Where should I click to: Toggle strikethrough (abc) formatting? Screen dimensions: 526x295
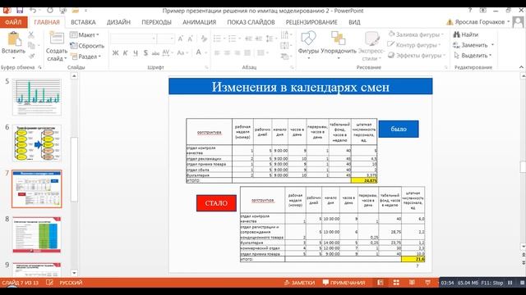155,52
